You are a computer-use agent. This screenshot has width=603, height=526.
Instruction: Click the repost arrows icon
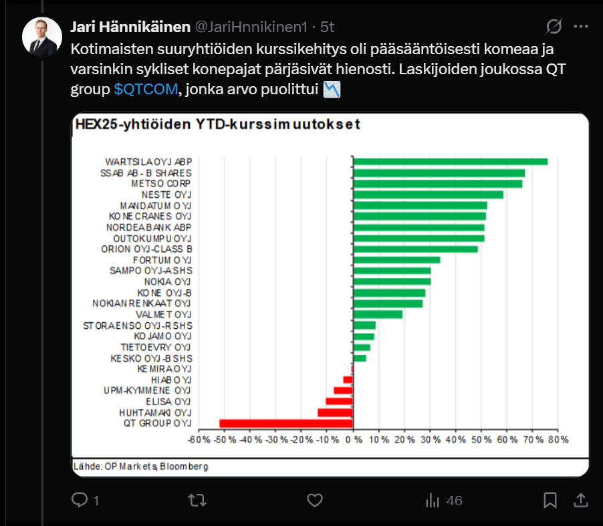click(197, 500)
